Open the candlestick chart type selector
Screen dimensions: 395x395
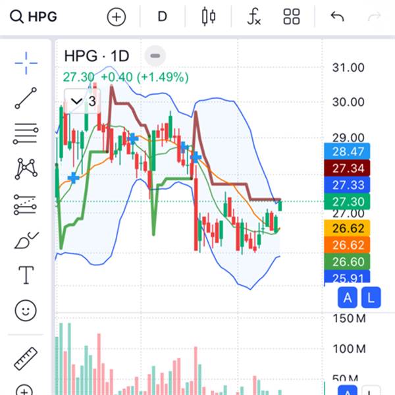209,17
